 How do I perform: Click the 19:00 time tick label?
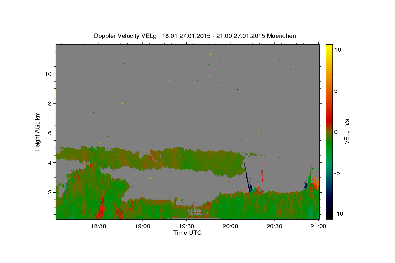tap(142, 226)
